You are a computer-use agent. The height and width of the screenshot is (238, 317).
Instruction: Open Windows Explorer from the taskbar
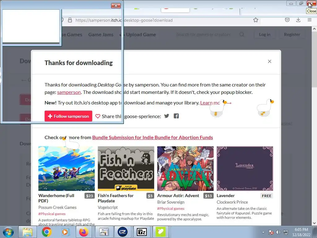[28, 232]
